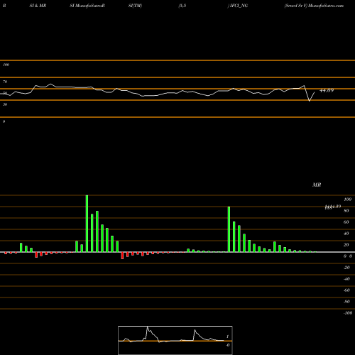
Task: Click the RSI axis label 70
Action: tap(5, 82)
